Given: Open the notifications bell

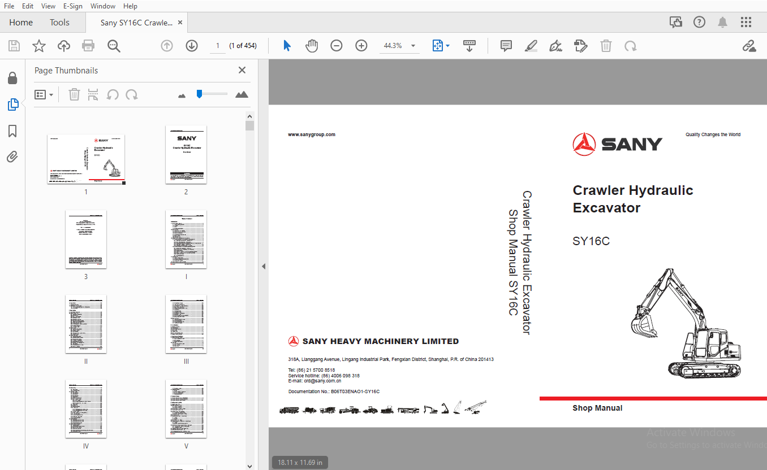Looking at the screenshot, I should coord(722,22).
